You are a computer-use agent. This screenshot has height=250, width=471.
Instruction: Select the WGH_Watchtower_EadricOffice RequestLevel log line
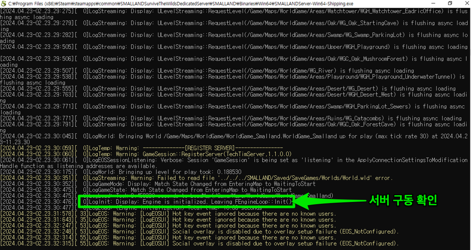234,14
